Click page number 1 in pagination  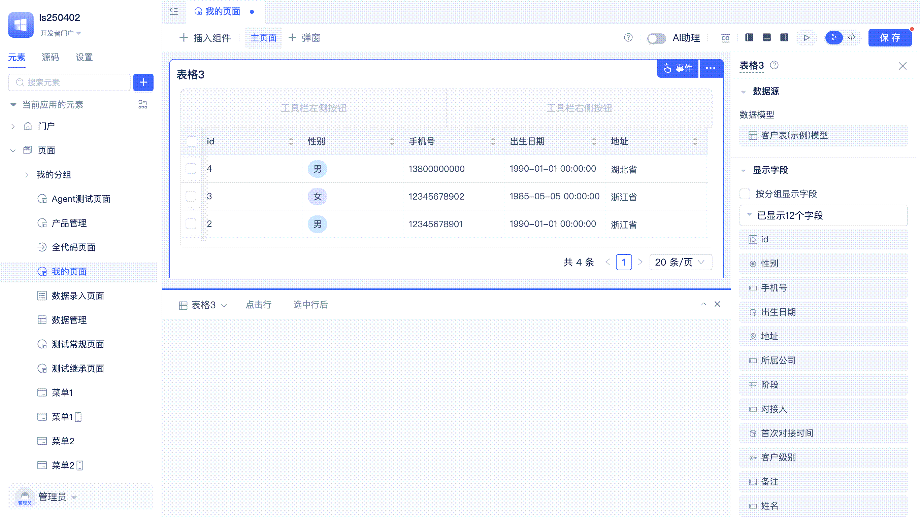click(624, 263)
